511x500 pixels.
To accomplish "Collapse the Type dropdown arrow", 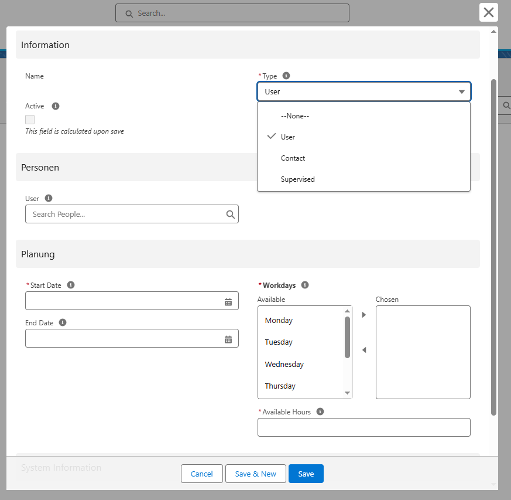I will (x=461, y=91).
